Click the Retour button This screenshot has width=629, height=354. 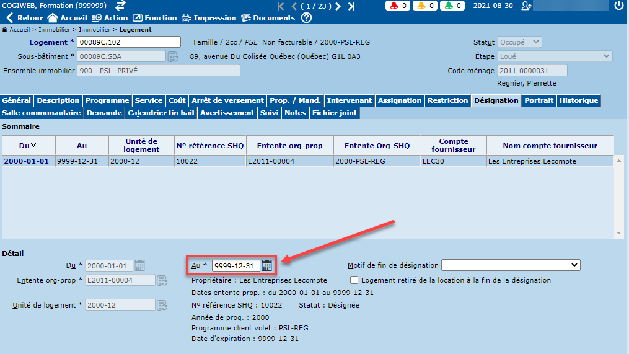click(24, 18)
